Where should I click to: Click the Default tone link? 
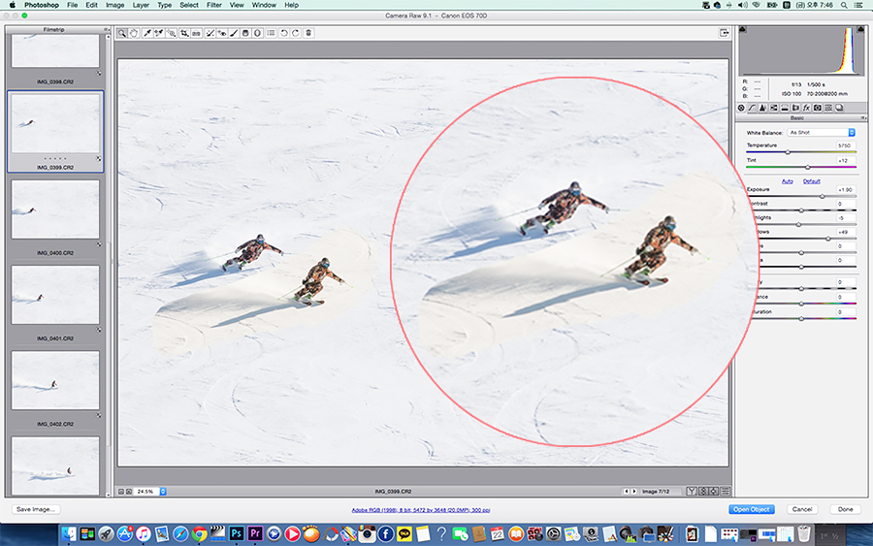[x=811, y=181]
